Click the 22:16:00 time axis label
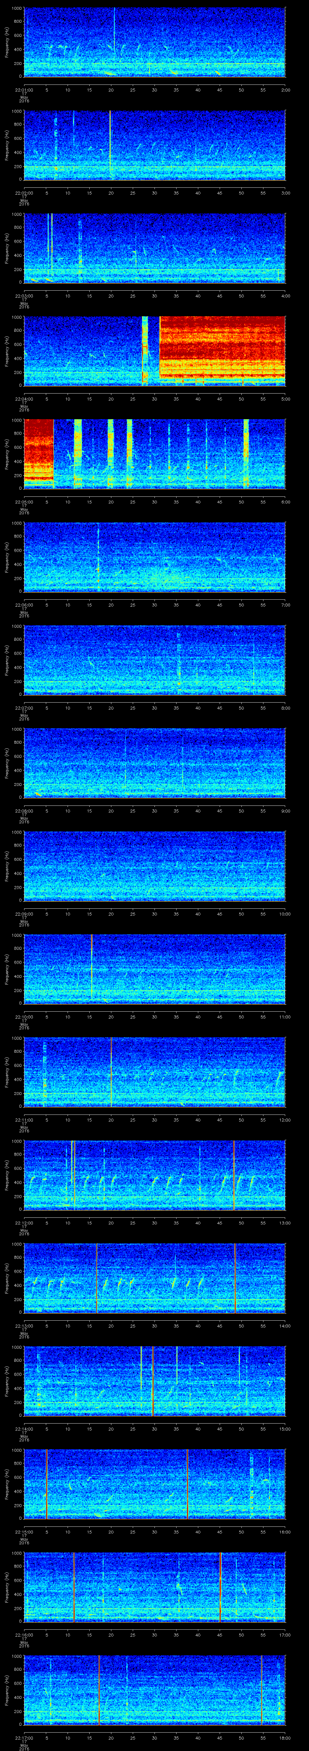Viewport: 309px width, 1751px height. tap(24, 1635)
